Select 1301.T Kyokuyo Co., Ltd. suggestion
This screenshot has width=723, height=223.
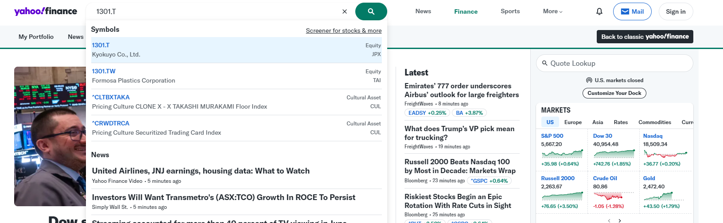[x=237, y=50]
